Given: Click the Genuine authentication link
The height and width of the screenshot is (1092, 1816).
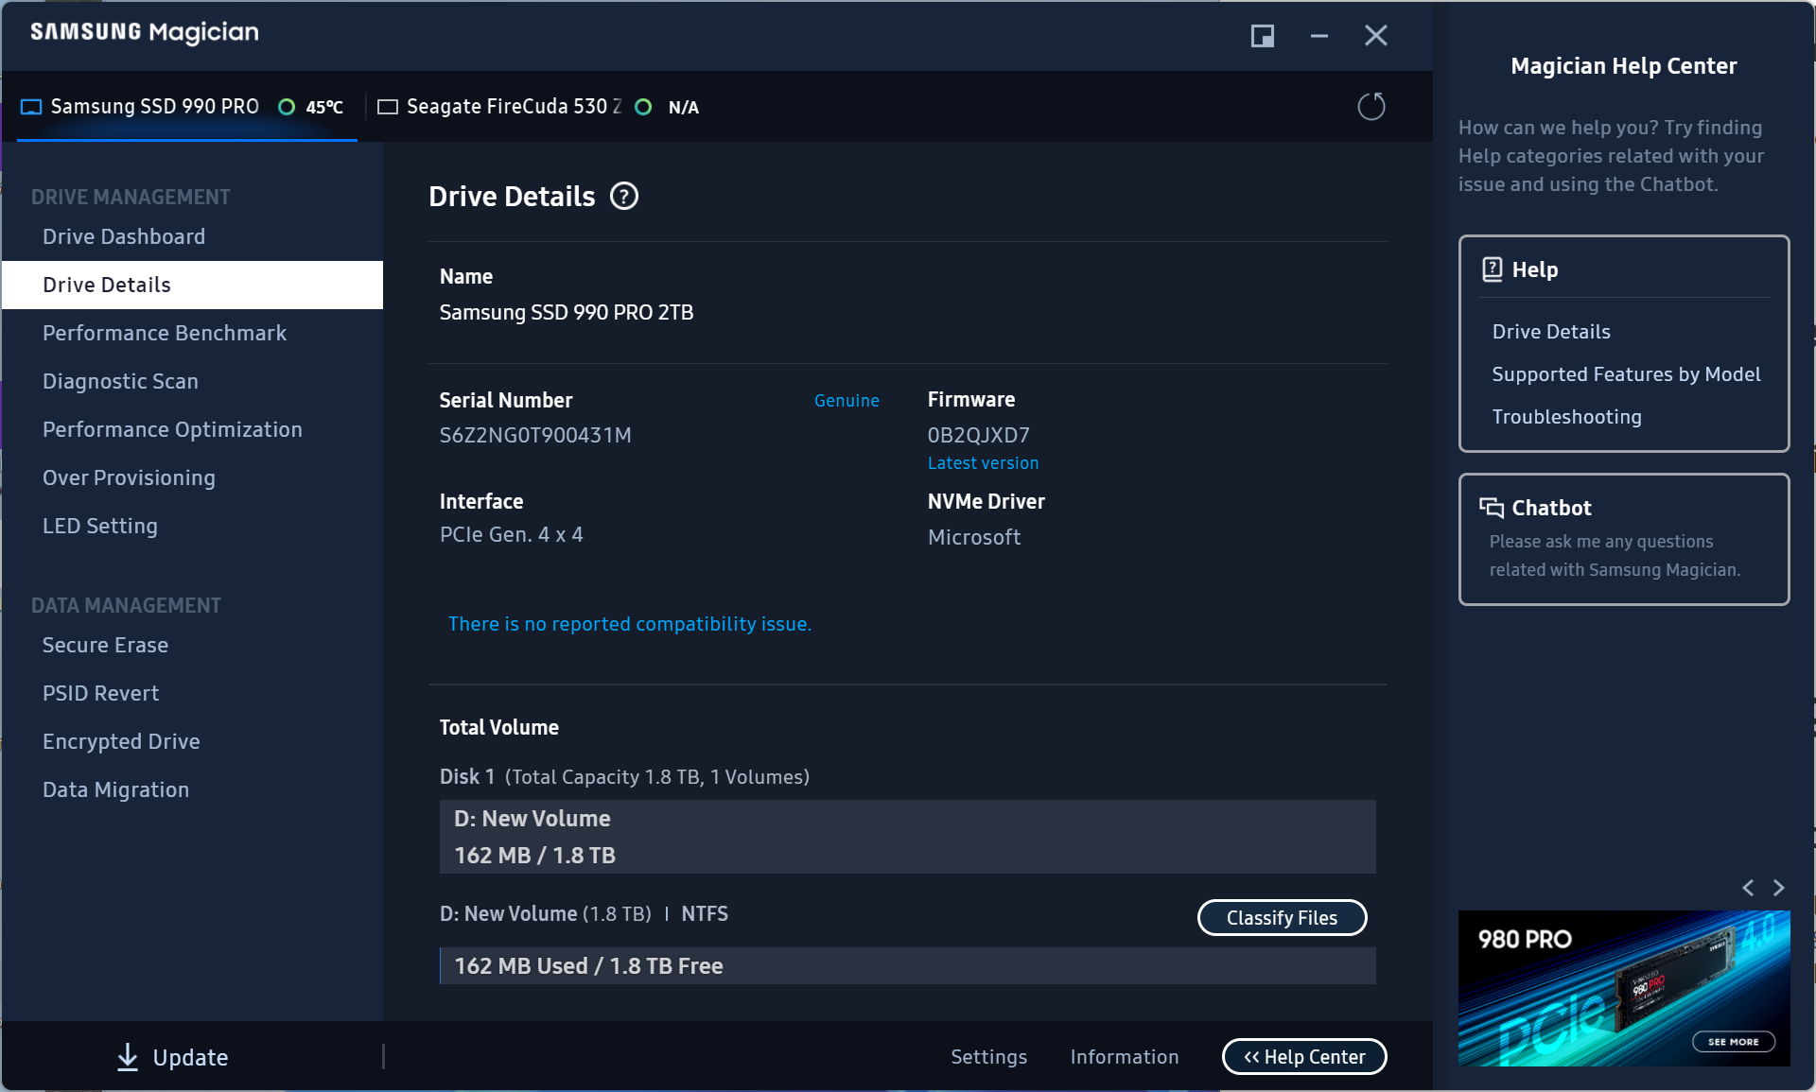Looking at the screenshot, I should coord(847,400).
